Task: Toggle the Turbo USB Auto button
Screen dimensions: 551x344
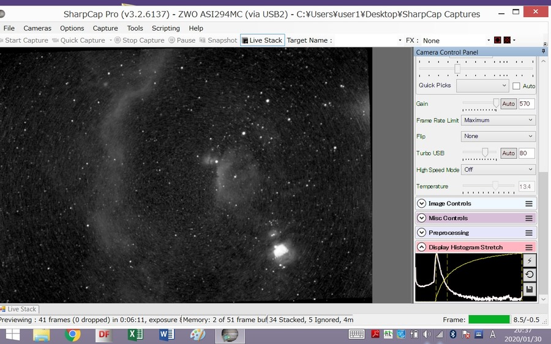Action: [508, 153]
